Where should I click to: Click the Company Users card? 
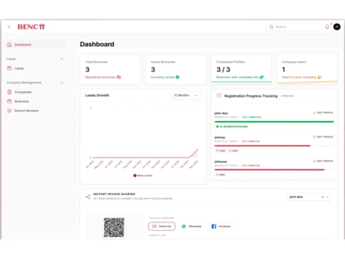click(x=307, y=69)
